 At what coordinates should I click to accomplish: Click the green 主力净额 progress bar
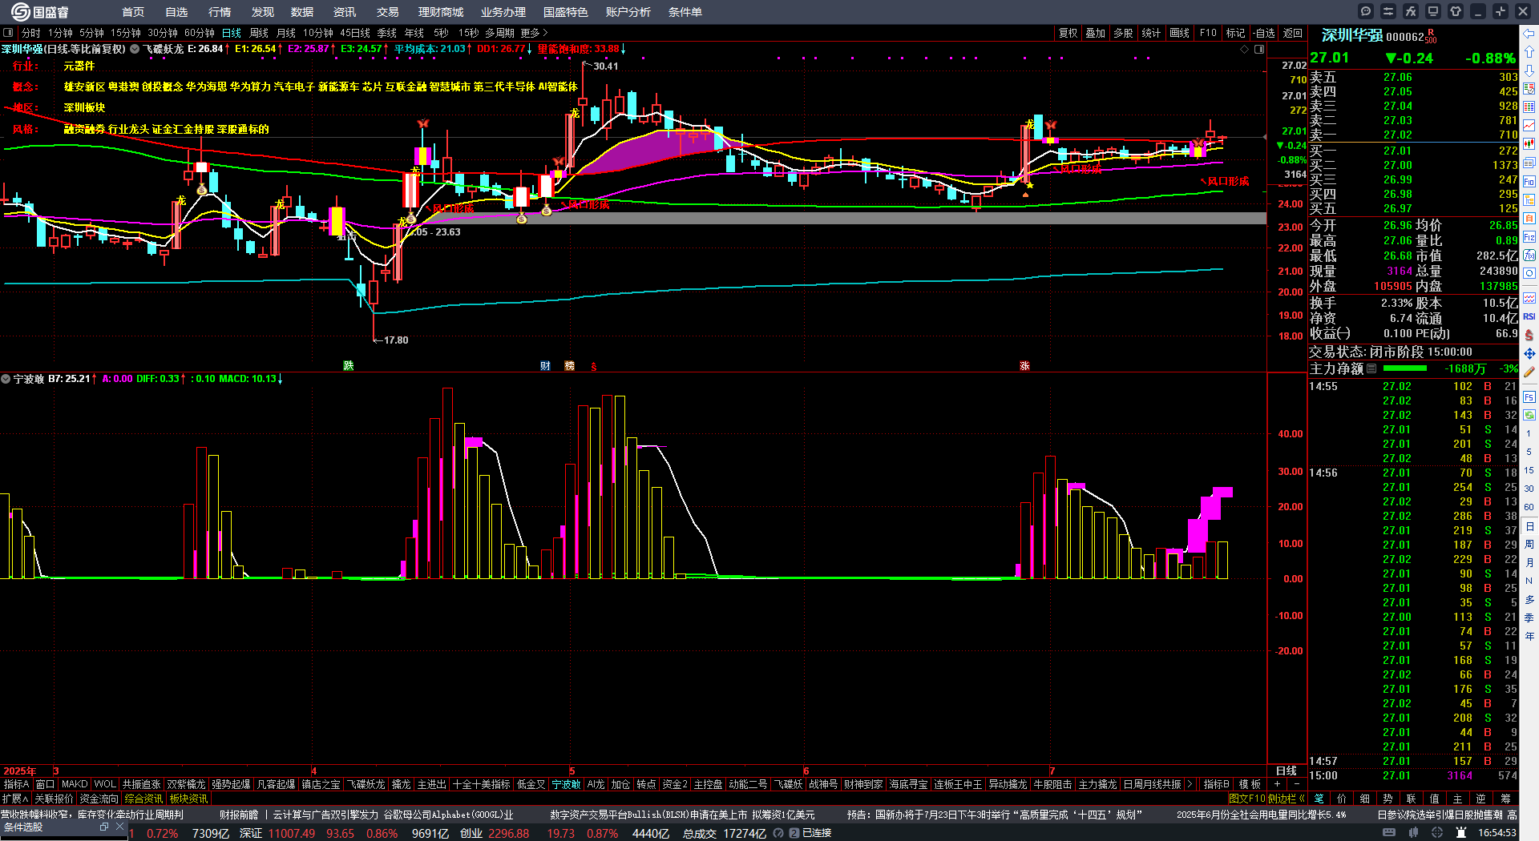[1405, 368]
